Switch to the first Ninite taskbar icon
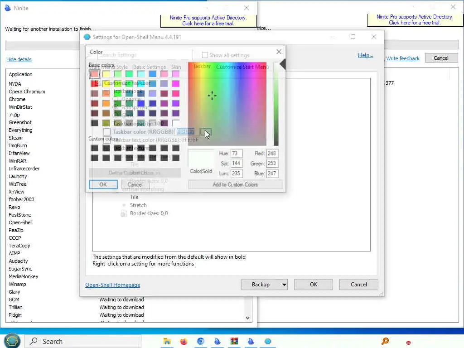464x348 pixels. [x=217, y=342]
